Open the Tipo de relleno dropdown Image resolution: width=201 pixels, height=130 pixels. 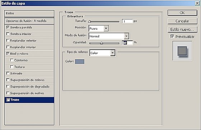click(102, 53)
